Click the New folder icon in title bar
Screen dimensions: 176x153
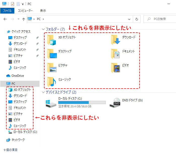coord(18,4)
